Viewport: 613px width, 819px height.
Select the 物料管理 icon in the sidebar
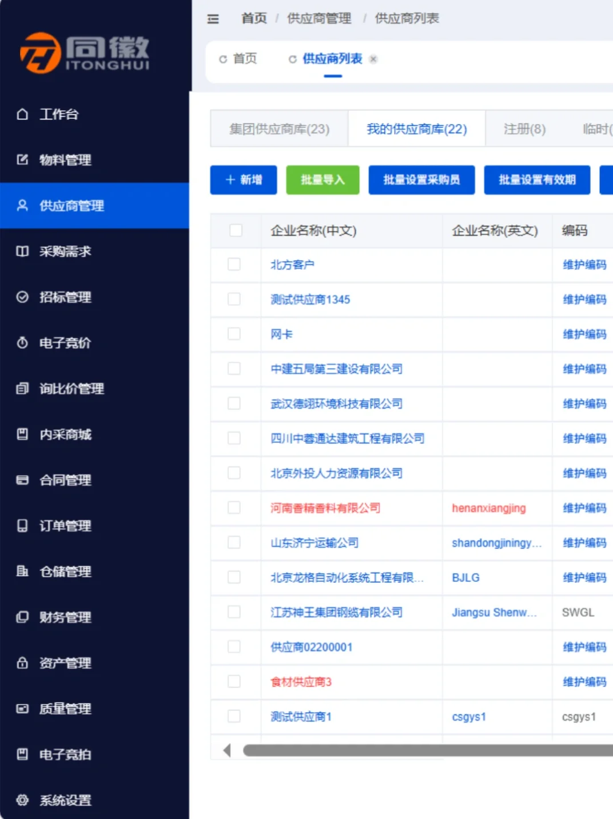point(22,161)
